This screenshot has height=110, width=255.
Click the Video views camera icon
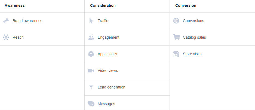(x=91, y=71)
